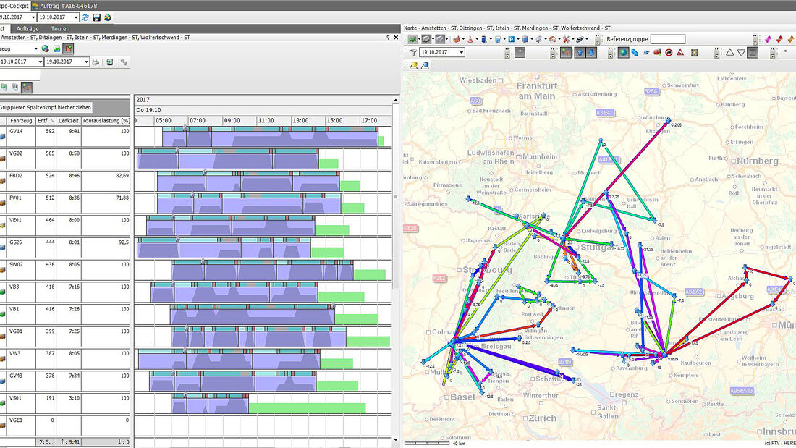Click the sort arrow in the Entf. column header
The width and height of the screenshot is (796, 448).
53,121
